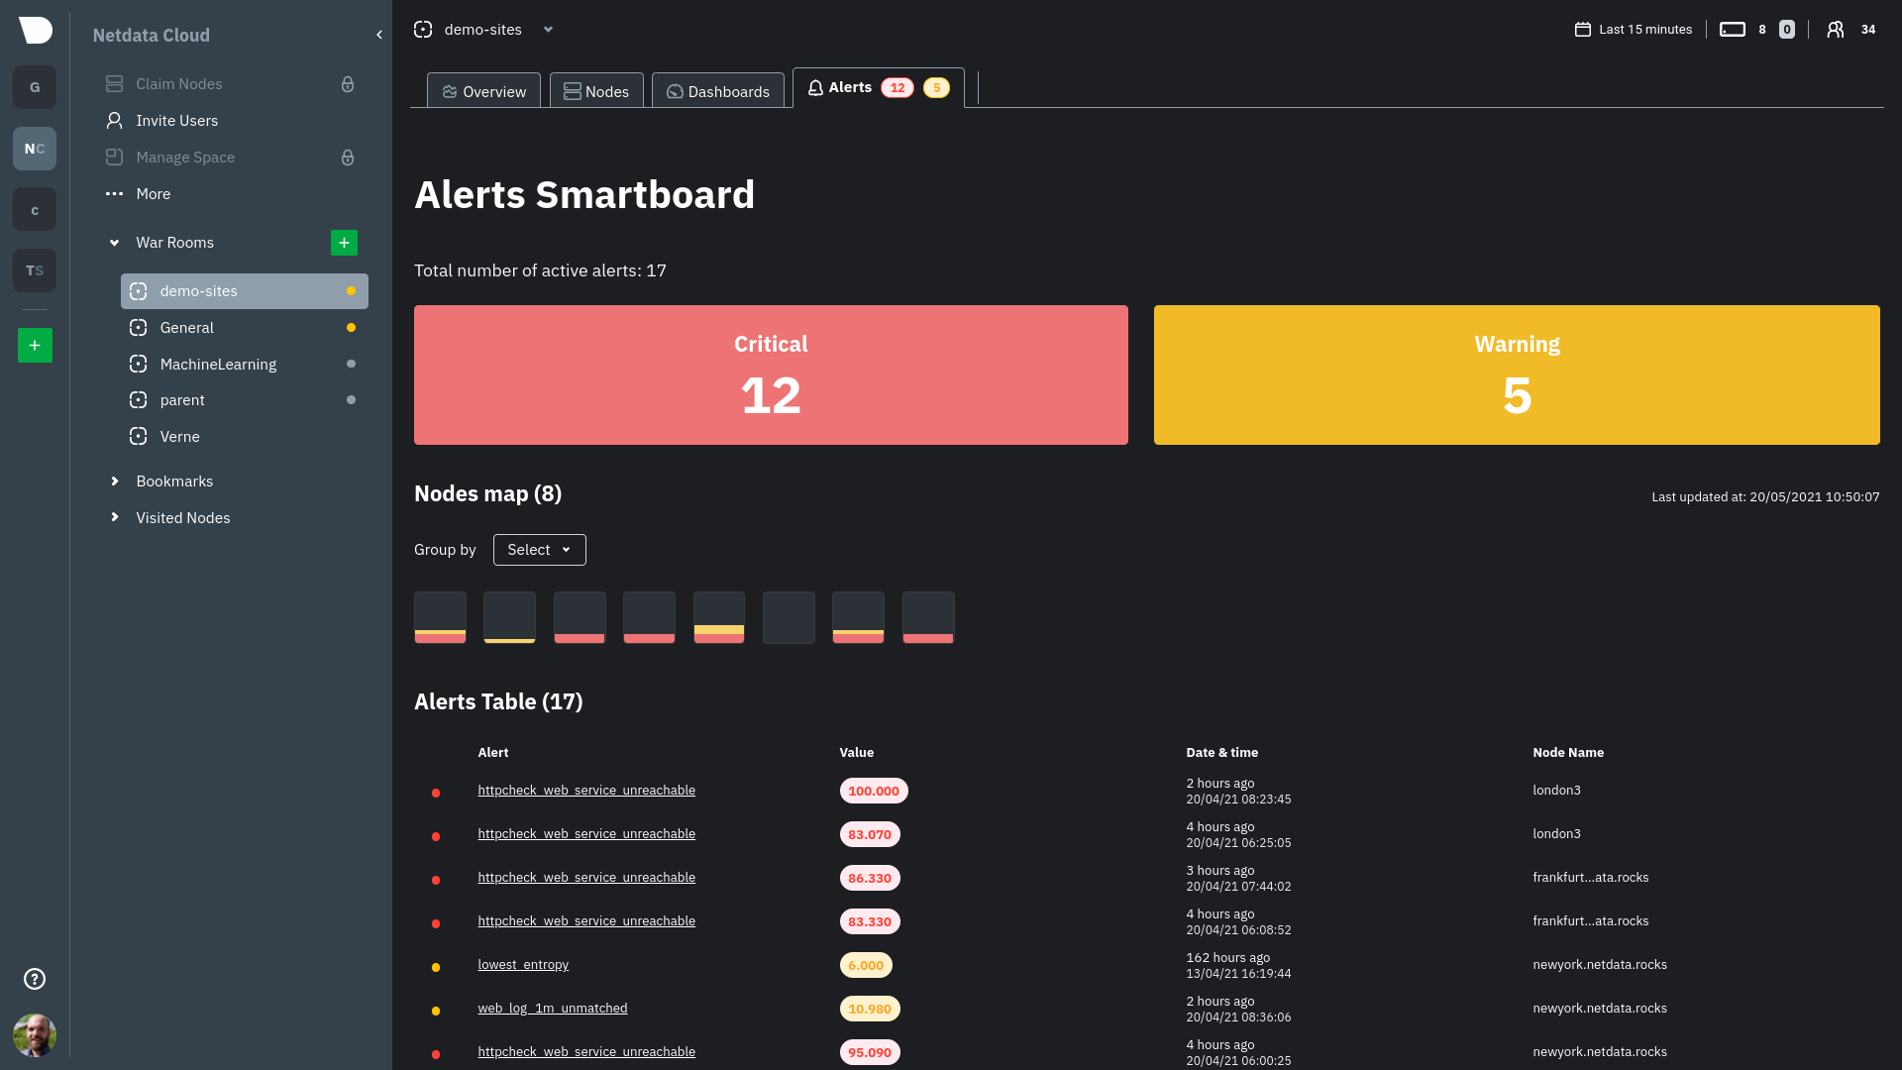Open the help question mark icon

click(35, 979)
